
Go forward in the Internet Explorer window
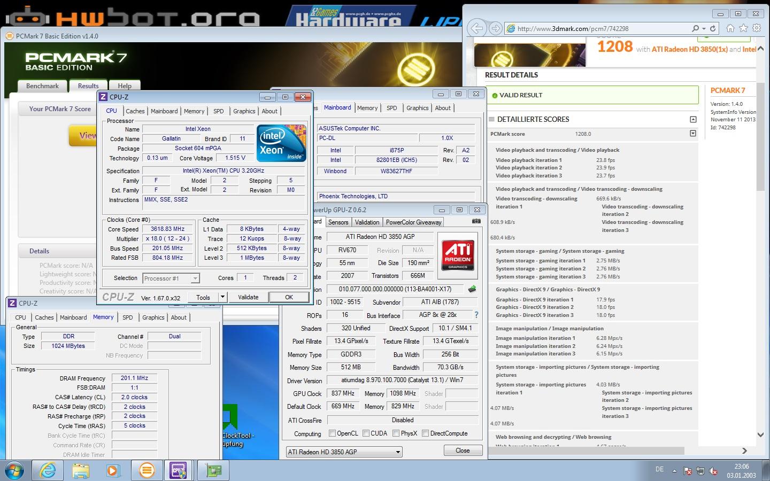click(x=496, y=28)
